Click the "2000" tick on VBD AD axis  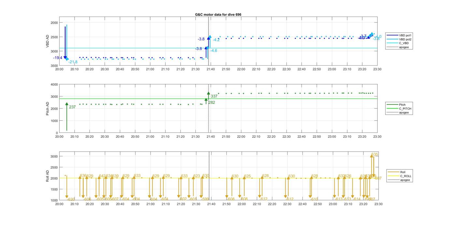[x=54, y=23]
